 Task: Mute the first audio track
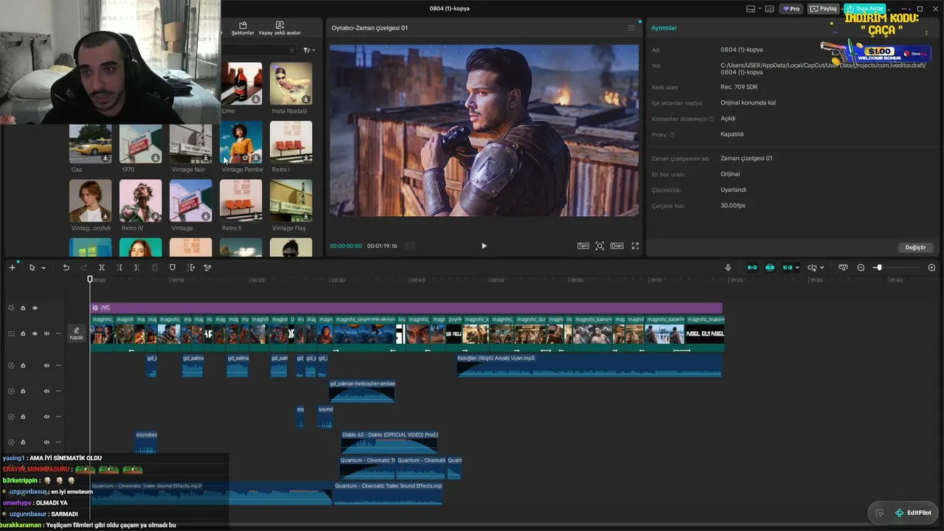pos(46,366)
